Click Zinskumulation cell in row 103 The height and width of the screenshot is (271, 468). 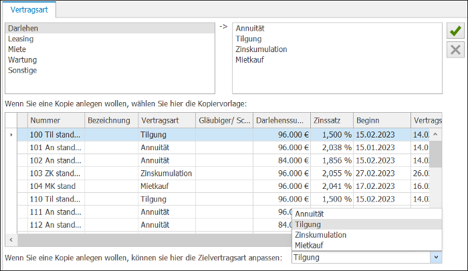click(x=167, y=174)
